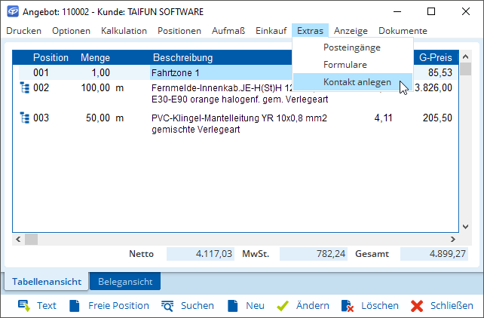Click the TAIFUN app icon in title bar
The image size is (484, 318).
pyautogui.click(x=12, y=12)
